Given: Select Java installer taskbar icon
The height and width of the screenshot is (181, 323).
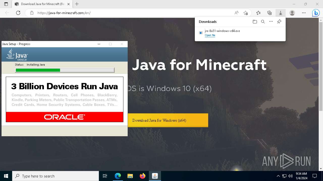Looking at the screenshot, I should 155,176.
